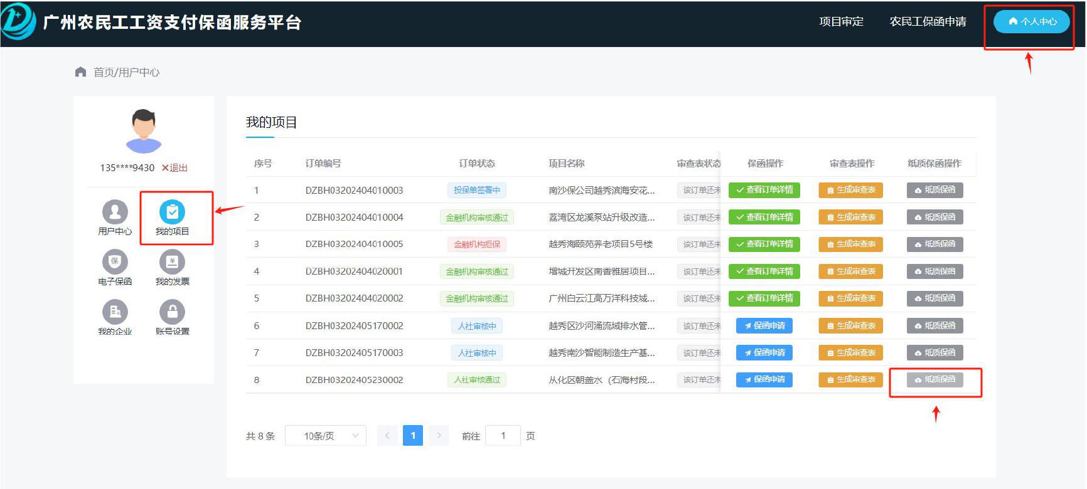Click the 前往 page number input field

pyautogui.click(x=503, y=436)
